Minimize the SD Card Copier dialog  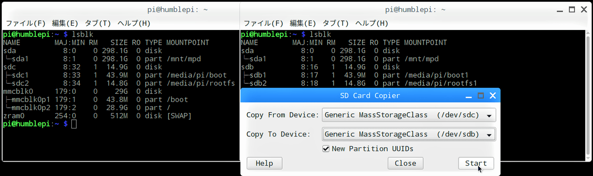469,96
